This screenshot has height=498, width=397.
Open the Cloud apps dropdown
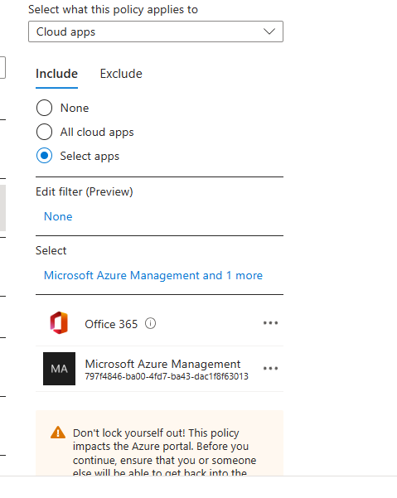click(x=156, y=31)
